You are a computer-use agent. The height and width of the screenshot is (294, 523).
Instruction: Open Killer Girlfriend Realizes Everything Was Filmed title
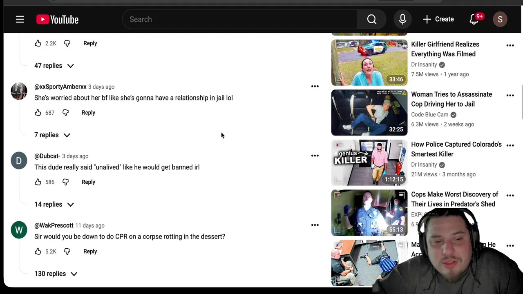coord(445,49)
